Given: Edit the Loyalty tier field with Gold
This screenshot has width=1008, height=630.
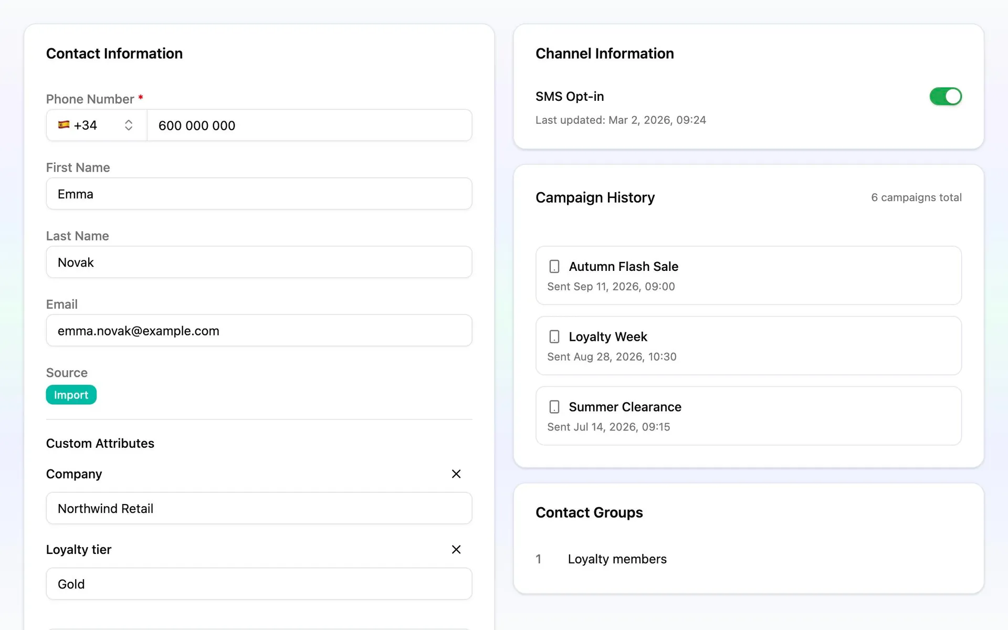Looking at the screenshot, I should pyautogui.click(x=259, y=584).
